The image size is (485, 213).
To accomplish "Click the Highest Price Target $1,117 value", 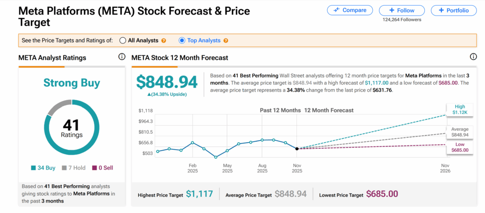I will (x=199, y=194).
